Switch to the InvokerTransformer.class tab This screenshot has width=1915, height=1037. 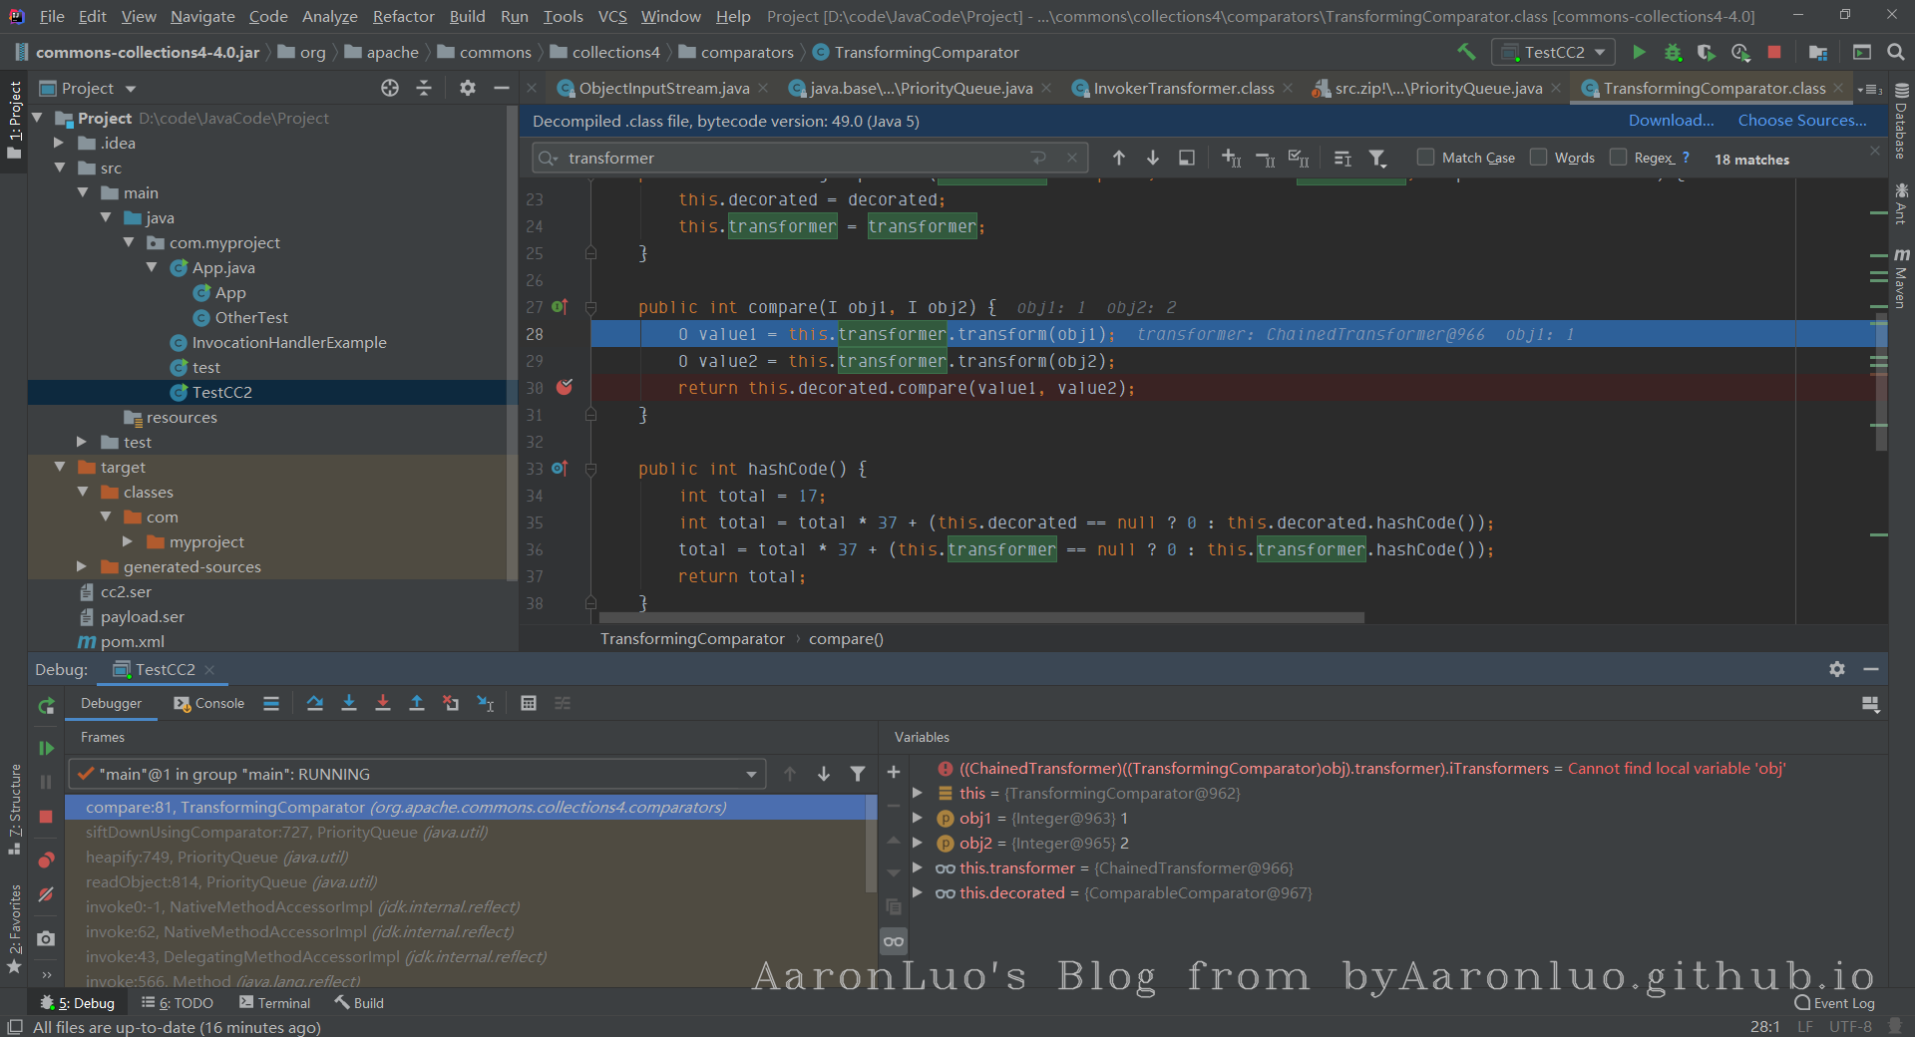click(x=1183, y=89)
